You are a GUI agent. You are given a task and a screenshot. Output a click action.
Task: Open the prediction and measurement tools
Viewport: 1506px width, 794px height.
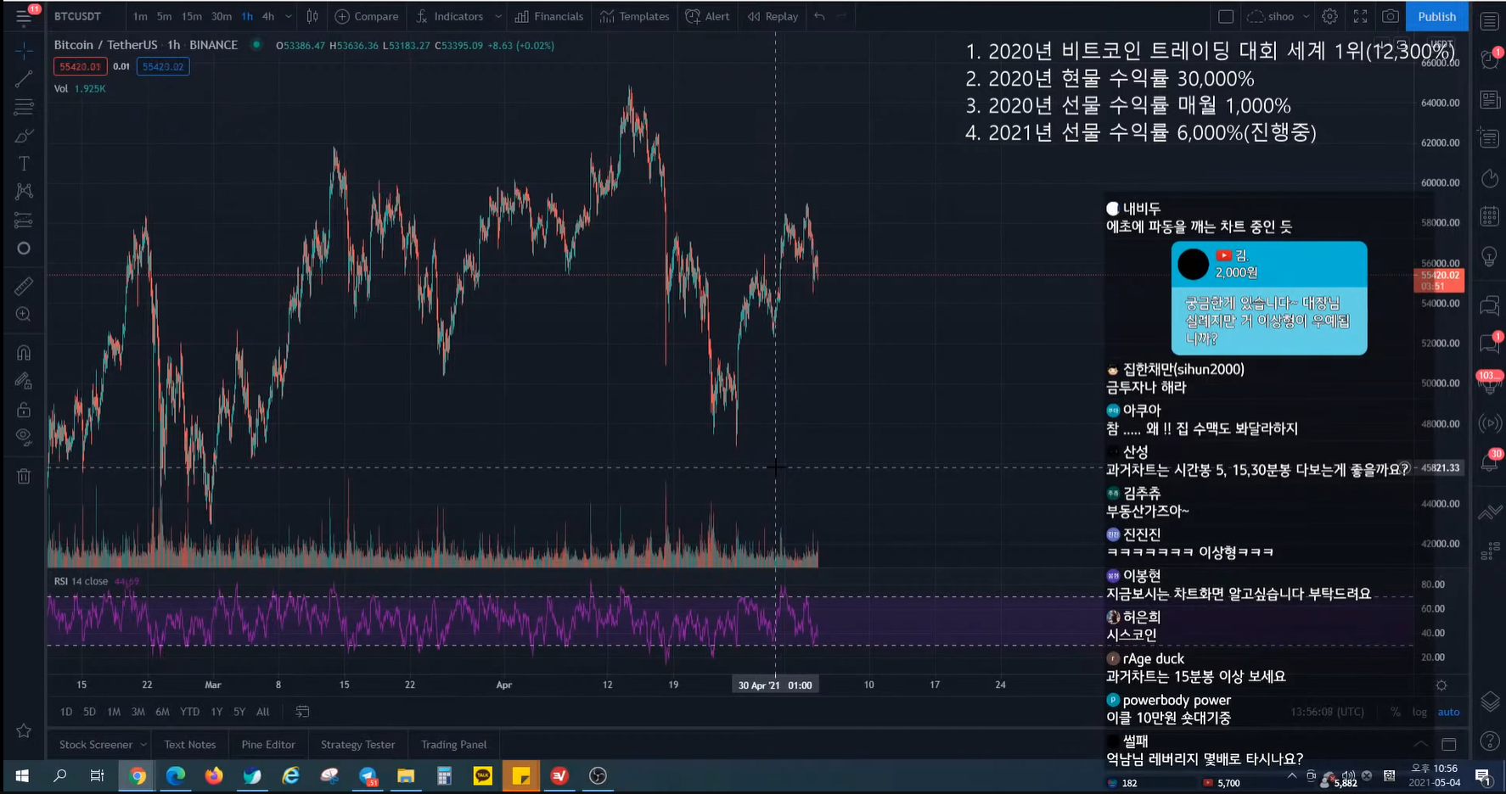(x=24, y=221)
